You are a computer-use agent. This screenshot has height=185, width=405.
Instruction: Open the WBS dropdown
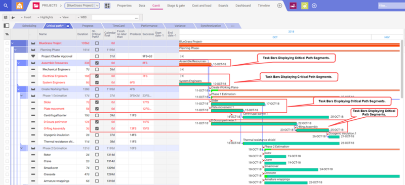click(x=82, y=17)
